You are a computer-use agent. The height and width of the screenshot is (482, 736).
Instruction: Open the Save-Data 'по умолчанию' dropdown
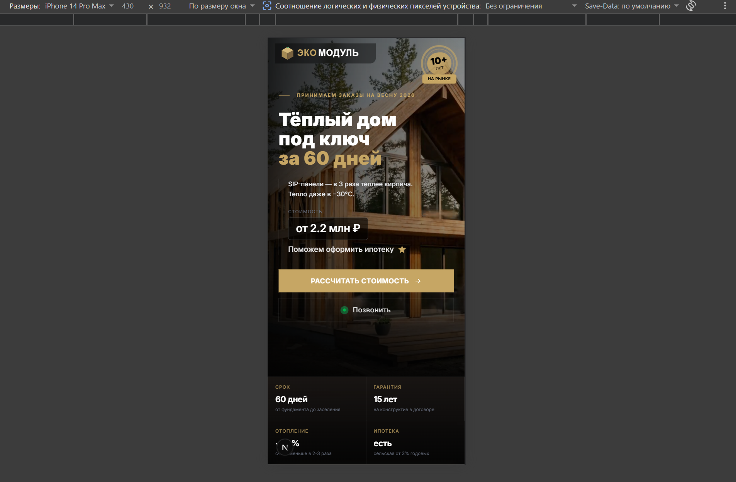click(x=632, y=6)
